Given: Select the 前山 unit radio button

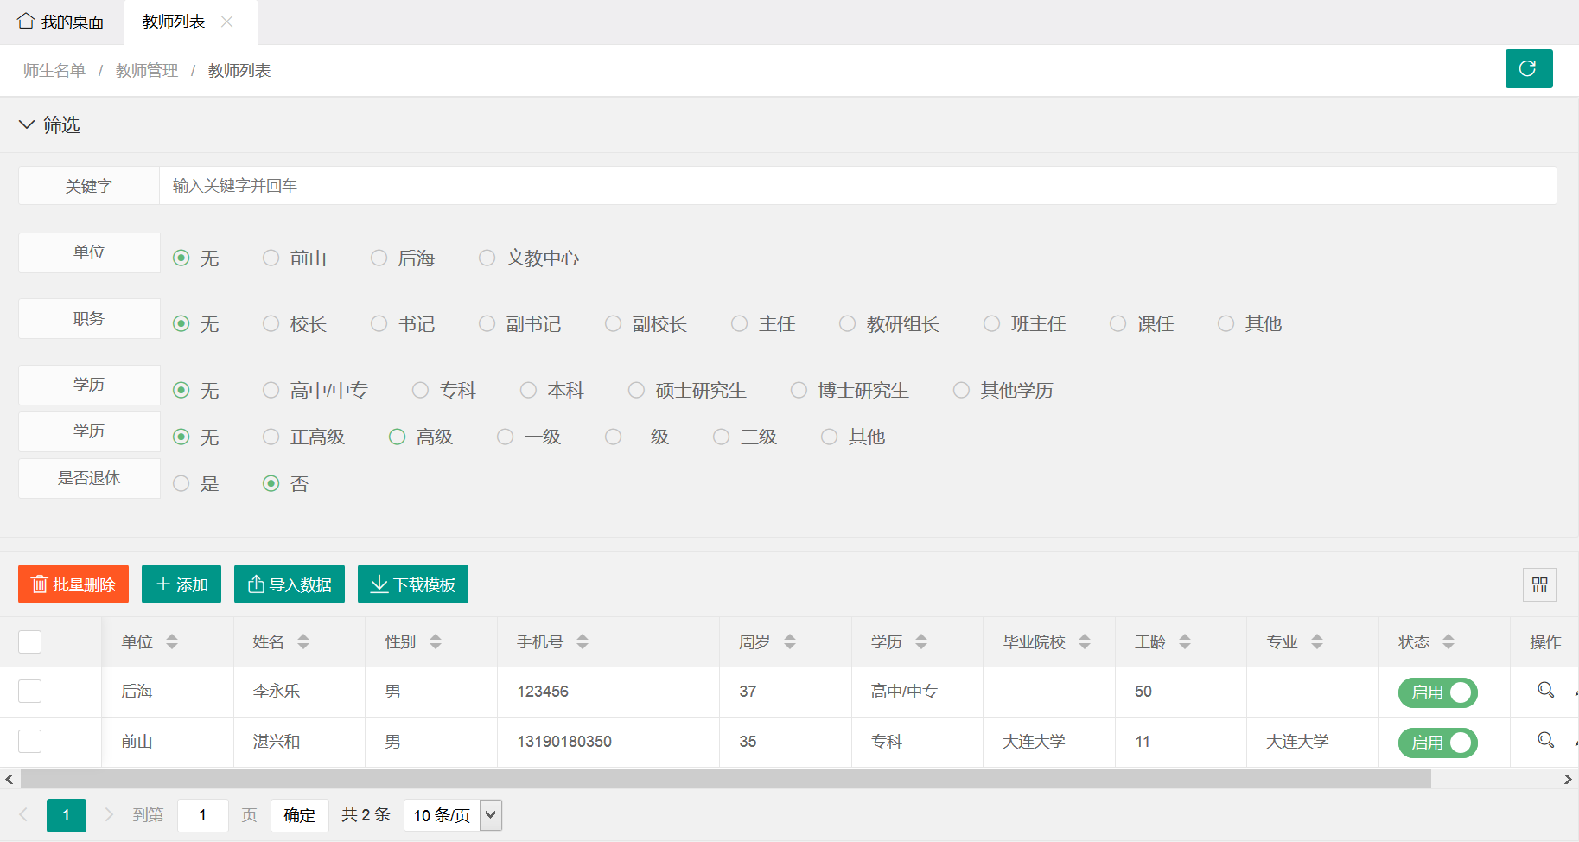Looking at the screenshot, I should 271,258.
